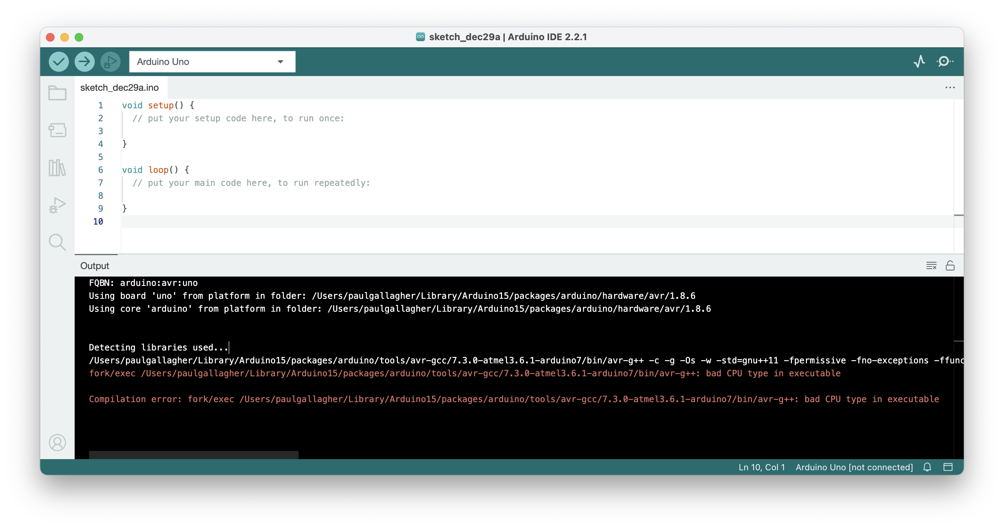Open the Boards Manager sidebar panel

57,130
